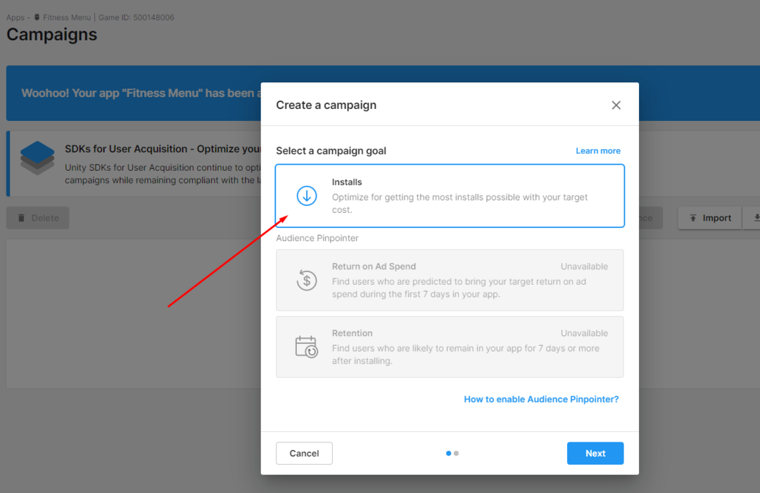Open the Apps breadcrumb link
Screen dimensions: 760x493
point(15,17)
